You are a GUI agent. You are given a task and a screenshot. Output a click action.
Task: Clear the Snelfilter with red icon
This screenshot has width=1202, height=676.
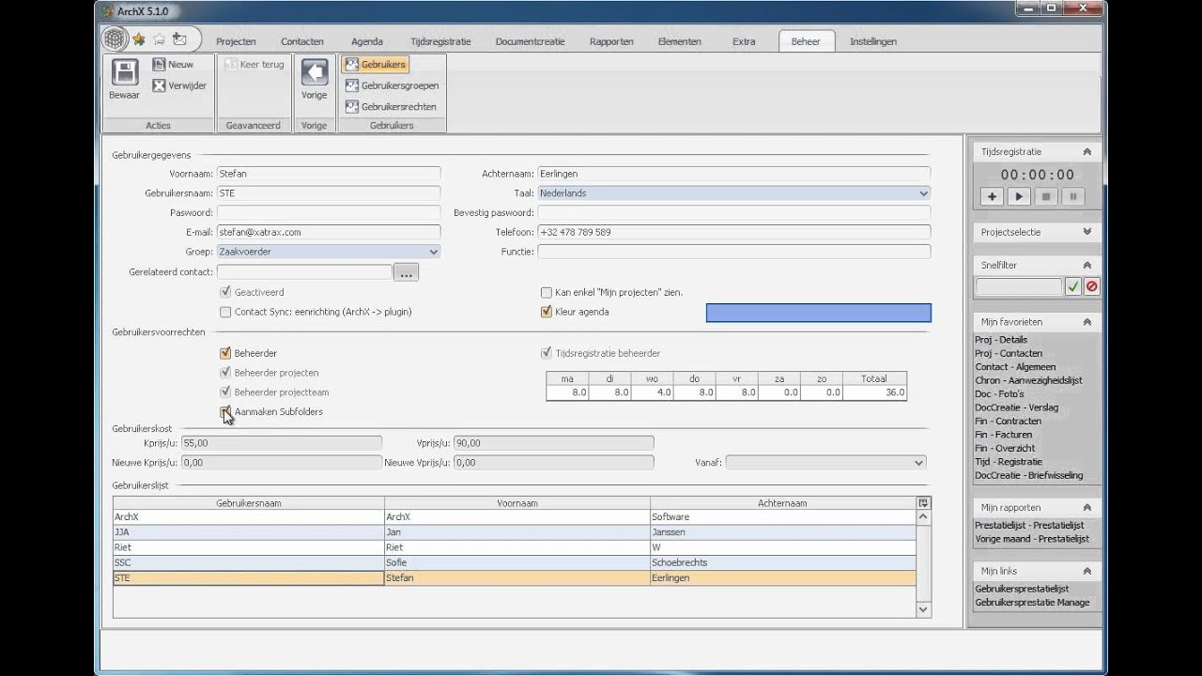[x=1091, y=287]
